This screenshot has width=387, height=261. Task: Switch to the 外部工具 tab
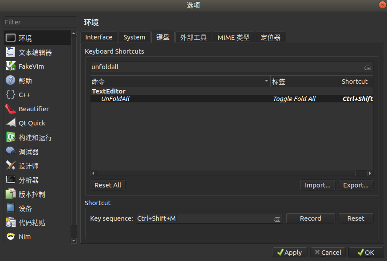click(193, 37)
